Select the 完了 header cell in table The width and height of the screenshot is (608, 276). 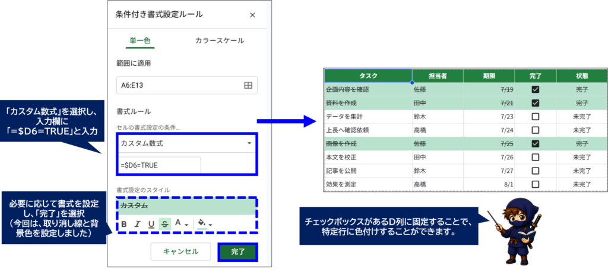(x=536, y=76)
